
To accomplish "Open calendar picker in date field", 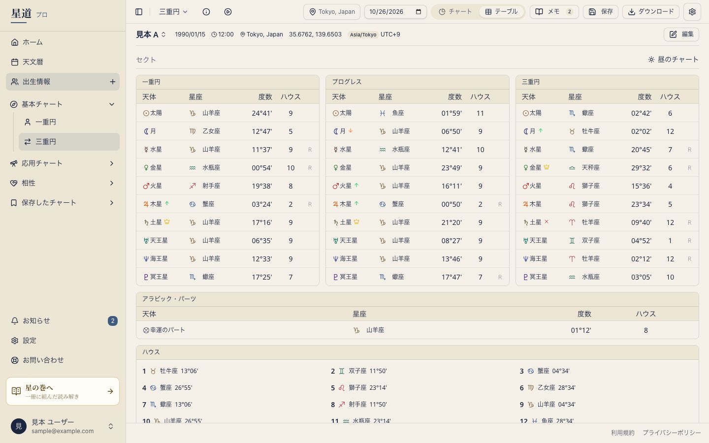I will (419, 12).
